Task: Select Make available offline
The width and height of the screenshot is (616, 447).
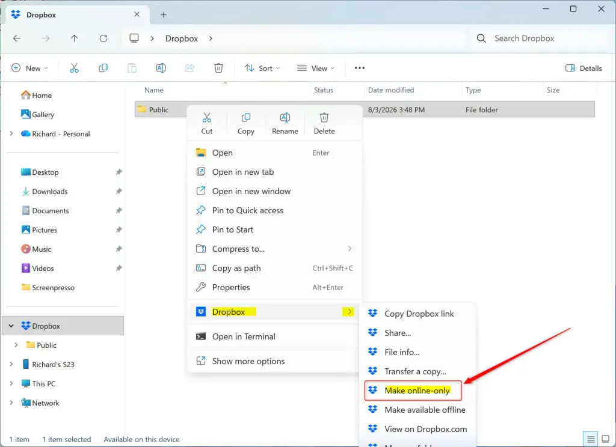Action: pyautogui.click(x=417, y=410)
